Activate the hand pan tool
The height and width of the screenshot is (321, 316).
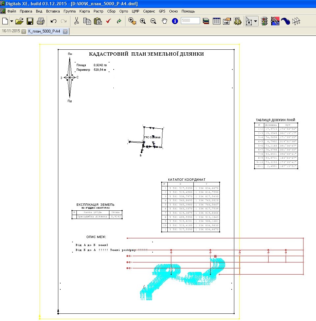tap(164, 21)
